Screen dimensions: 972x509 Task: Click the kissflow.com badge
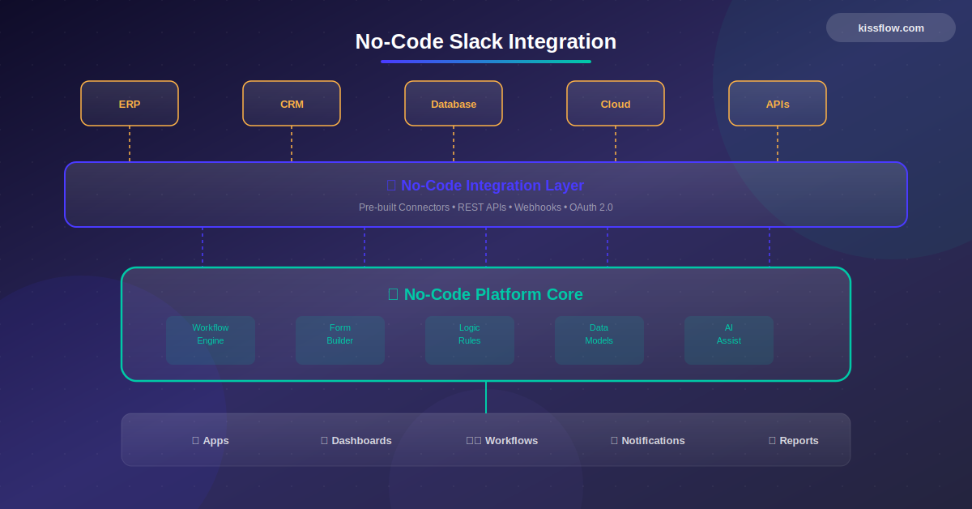891,28
